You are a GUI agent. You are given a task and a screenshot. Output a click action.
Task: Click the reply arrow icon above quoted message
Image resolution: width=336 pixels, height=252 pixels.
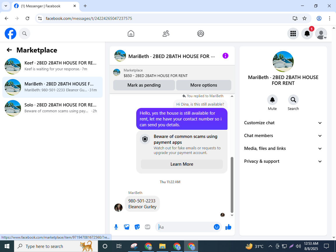click(x=184, y=96)
